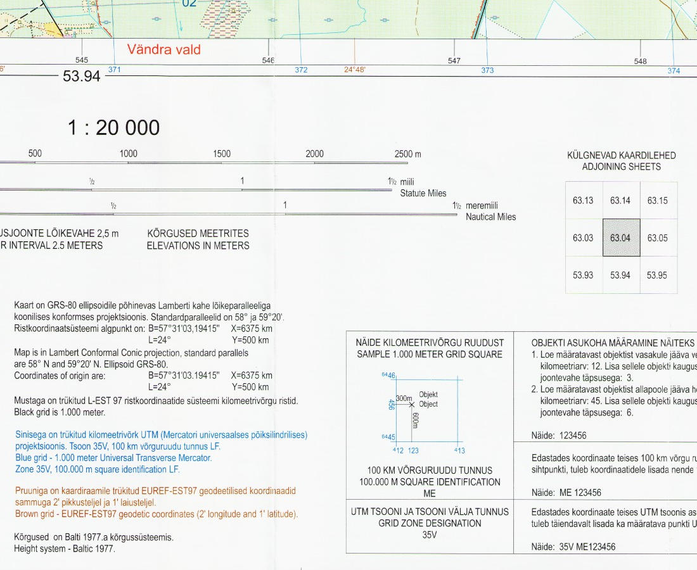The width and height of the screenshot is (697, 570).
Task: Click the line starting "Blue grid - 1.000 meter"
Action: pos(113,458)
